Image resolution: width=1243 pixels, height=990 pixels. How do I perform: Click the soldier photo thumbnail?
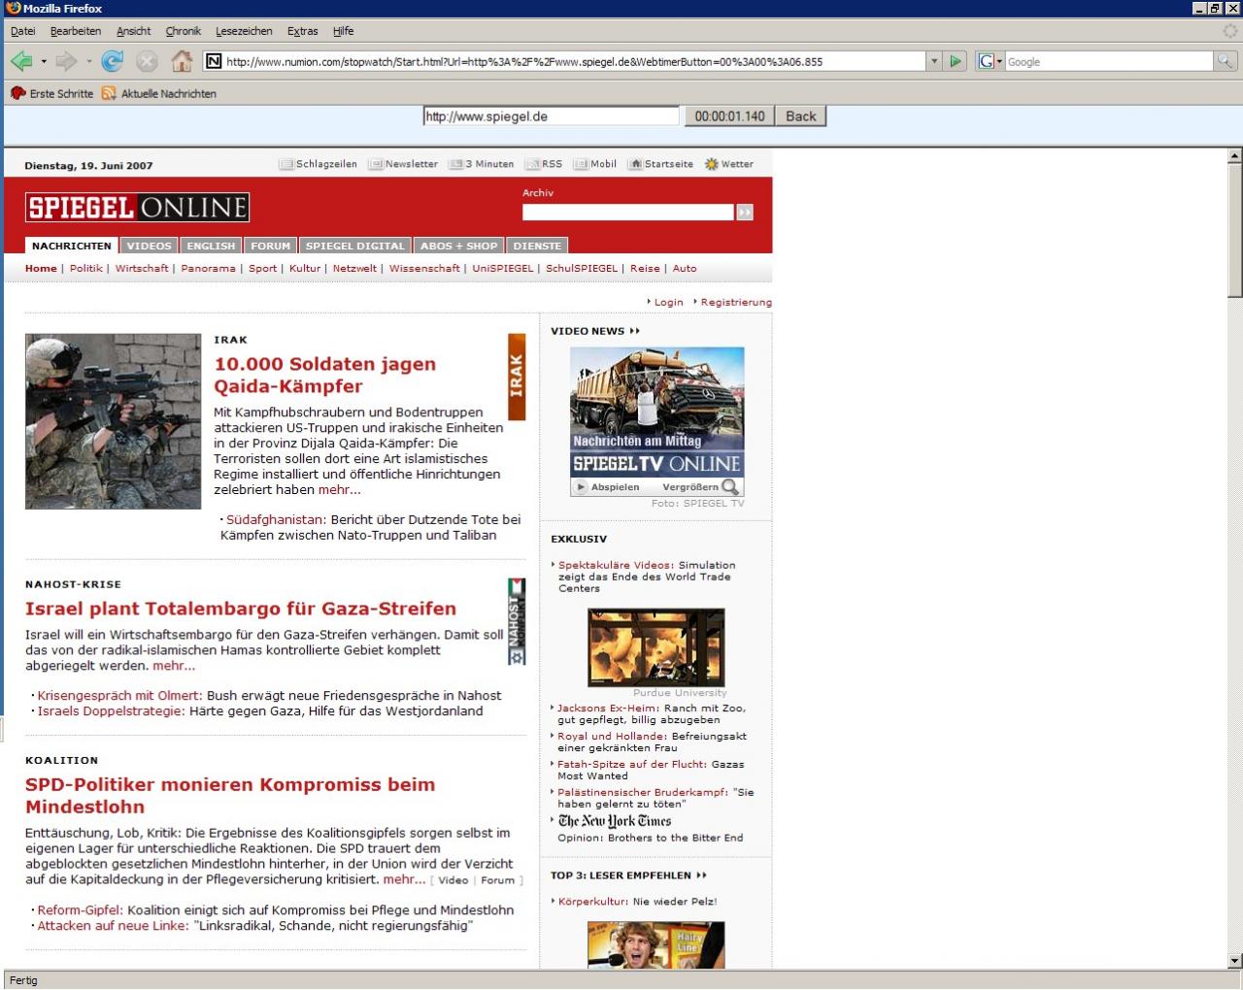point(114,421)
